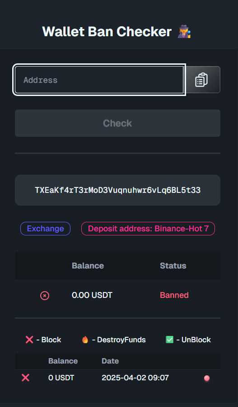
Task: Click the 0.00 USDT balance value
Action: [92, 295]
